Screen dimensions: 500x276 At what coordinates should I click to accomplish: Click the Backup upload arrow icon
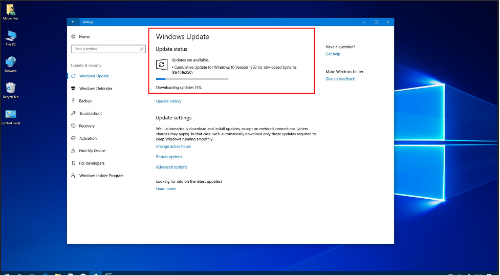click(x=73, y=101)
